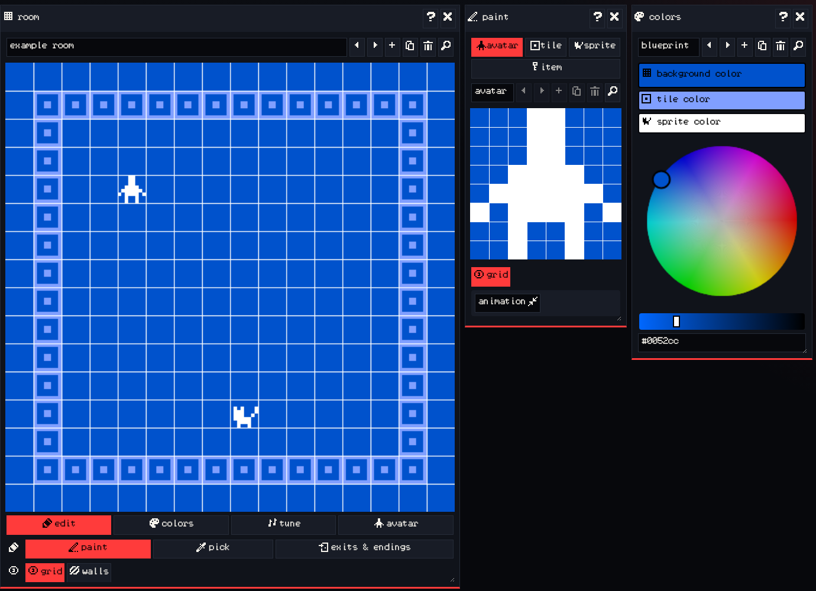Click the brightness slider handle
Viewport: 816px width, 591px height.
tap(676, 322)
